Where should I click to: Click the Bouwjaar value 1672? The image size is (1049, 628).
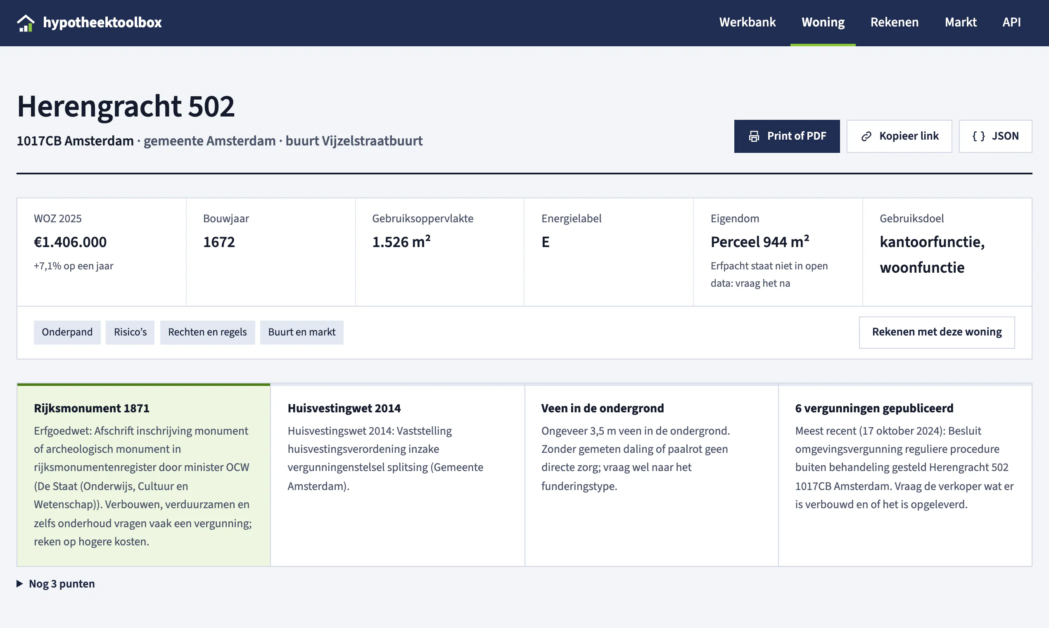(219, 242)
